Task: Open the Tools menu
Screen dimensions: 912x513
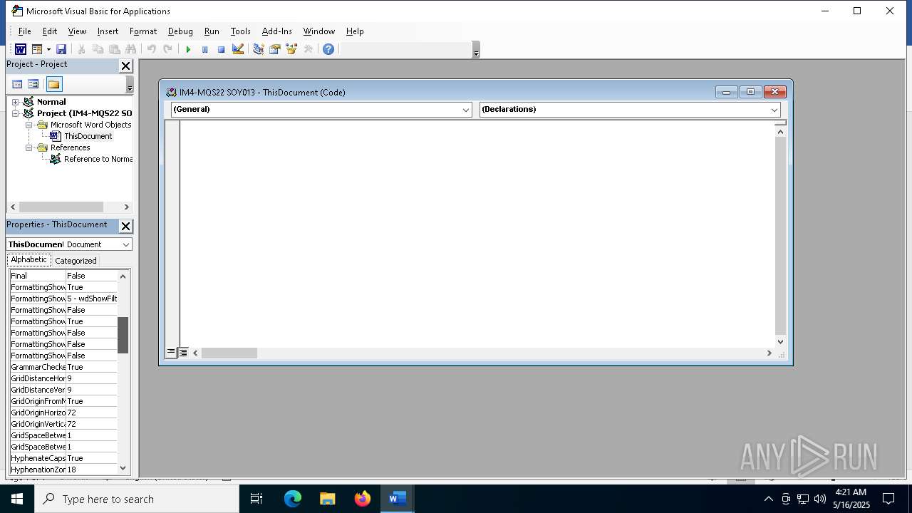Action: (x=240, y=31)
